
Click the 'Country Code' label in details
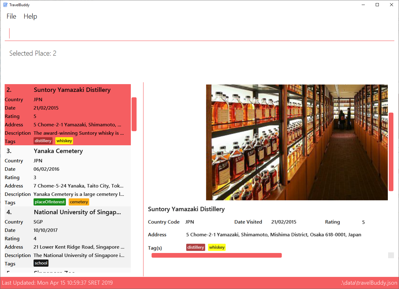(x=164, y=222)
